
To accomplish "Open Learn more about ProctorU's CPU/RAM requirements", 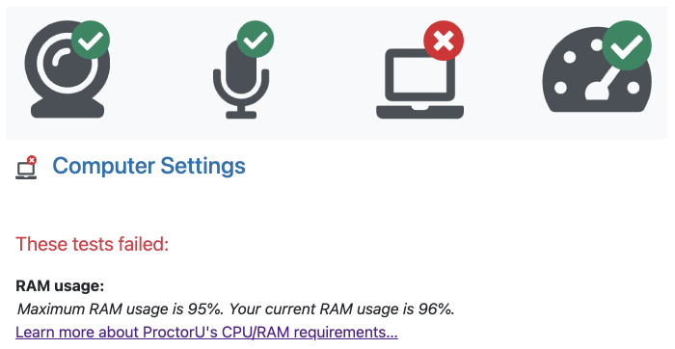I will click(206, 333).
